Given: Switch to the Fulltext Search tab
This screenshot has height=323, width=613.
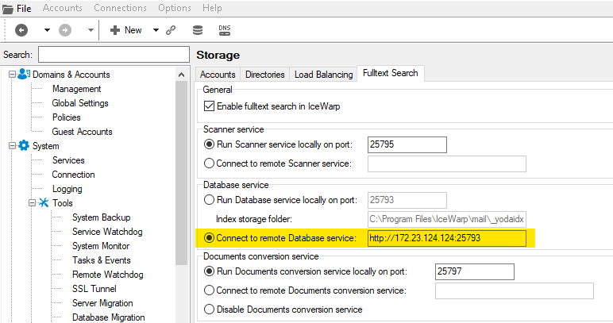Looking at the screenshot, I should pyautogui.click(x=390, y=73).
